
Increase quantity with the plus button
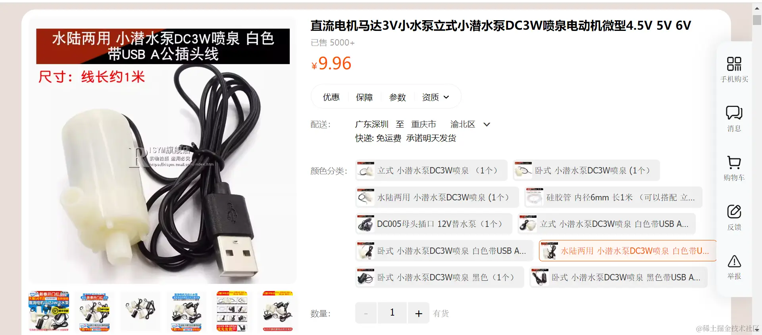[x=418, y=313]
